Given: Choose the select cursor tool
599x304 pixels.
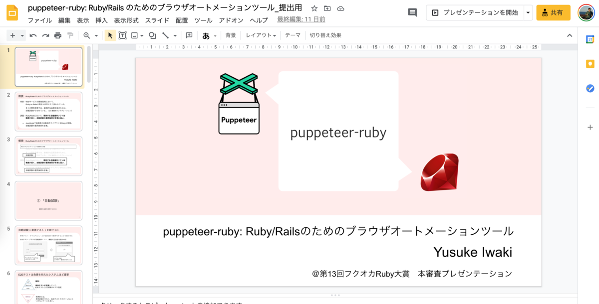Looking at the screenshot, I should [110, 35].
